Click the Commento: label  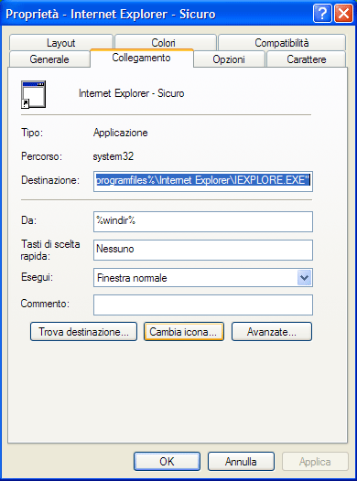[45, 304]
